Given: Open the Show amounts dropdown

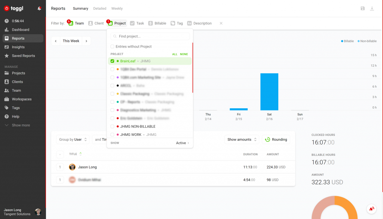Looking at the screenshot, I should click(242, 140).
